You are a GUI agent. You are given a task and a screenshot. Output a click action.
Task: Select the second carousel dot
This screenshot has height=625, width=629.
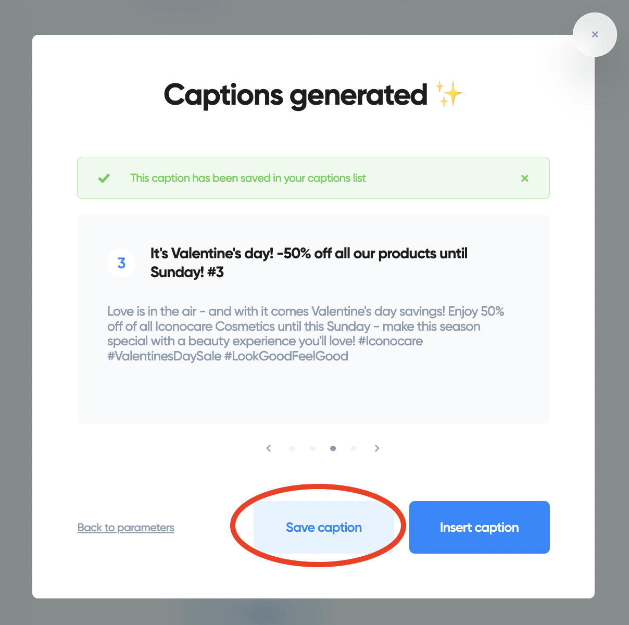(313, 448)
